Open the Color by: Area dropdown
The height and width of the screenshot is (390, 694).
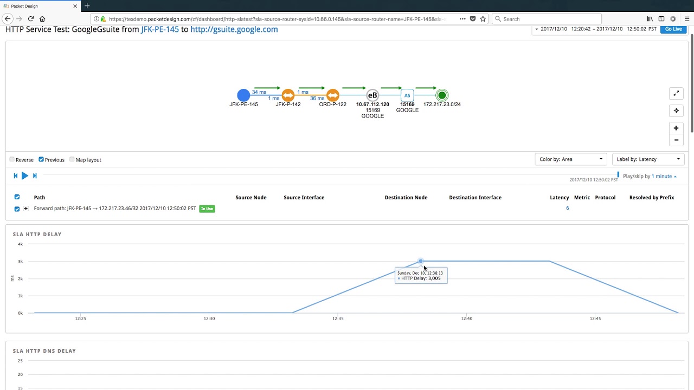pyautogui.click(x=571, y=159)
